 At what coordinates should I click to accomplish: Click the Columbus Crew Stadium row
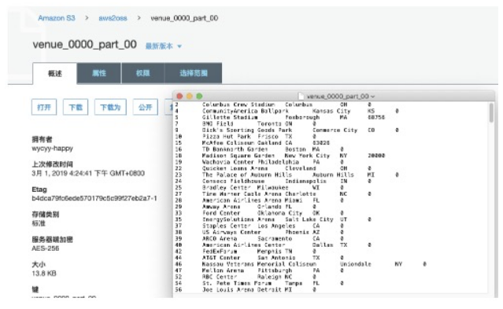pos(273,105)
